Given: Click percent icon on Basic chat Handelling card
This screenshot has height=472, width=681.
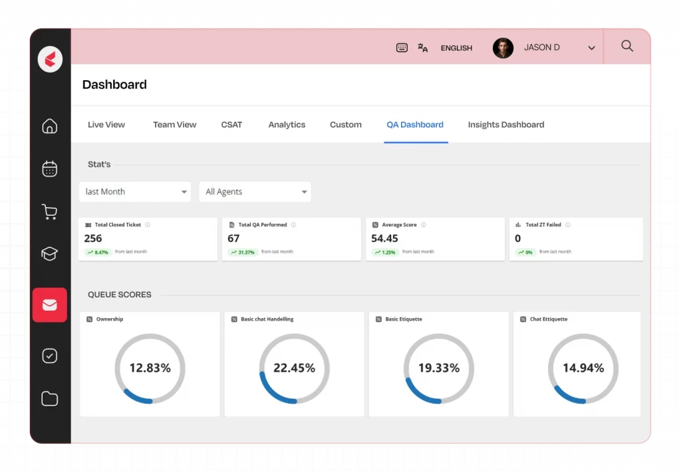Looking at the screenshot, I should [x=234, y=319].
